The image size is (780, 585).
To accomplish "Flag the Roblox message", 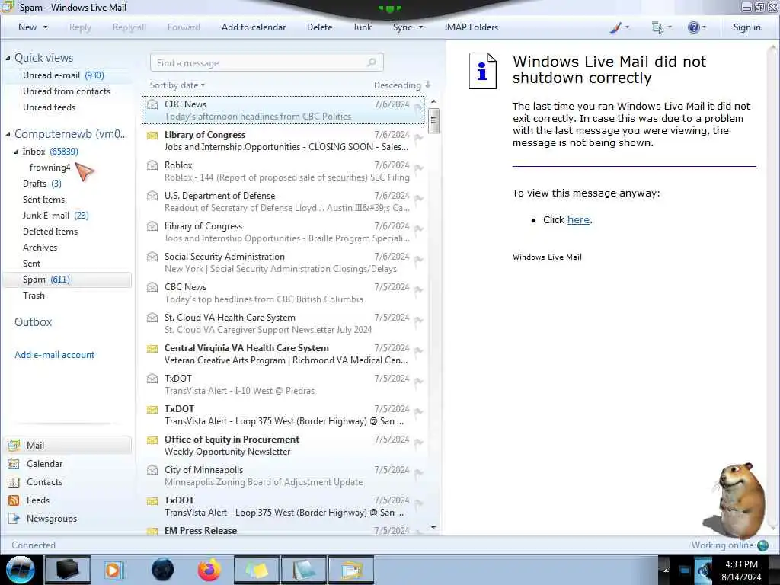I will click(x=418, y=168).
